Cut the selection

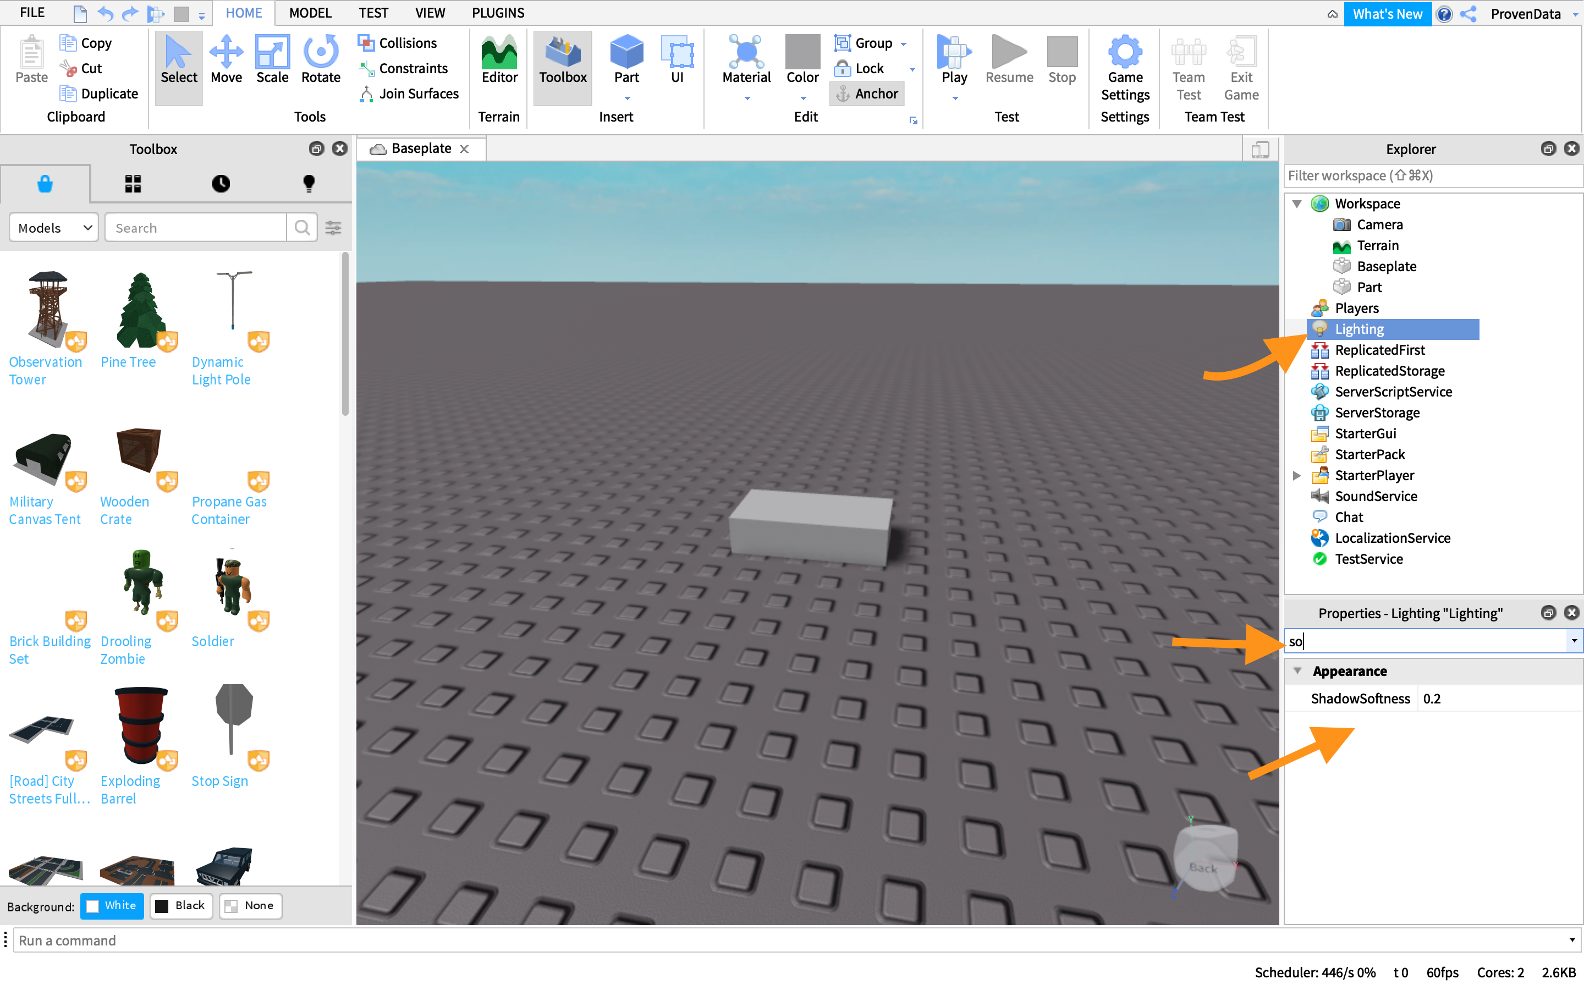coord(81,68)
